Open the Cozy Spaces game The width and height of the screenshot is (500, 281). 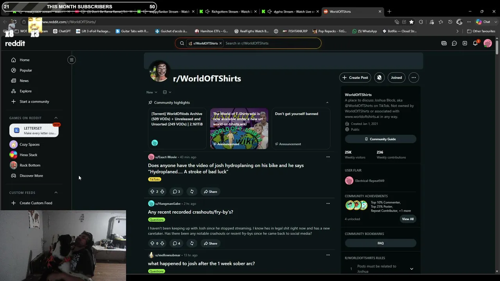[30, 144]
